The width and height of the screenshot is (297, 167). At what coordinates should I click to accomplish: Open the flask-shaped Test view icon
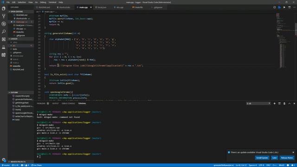tap(4, 47)
